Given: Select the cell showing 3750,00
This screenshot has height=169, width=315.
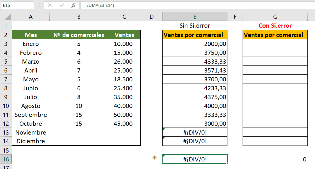Looking at the screenshot, I should (x=195, y=52).
